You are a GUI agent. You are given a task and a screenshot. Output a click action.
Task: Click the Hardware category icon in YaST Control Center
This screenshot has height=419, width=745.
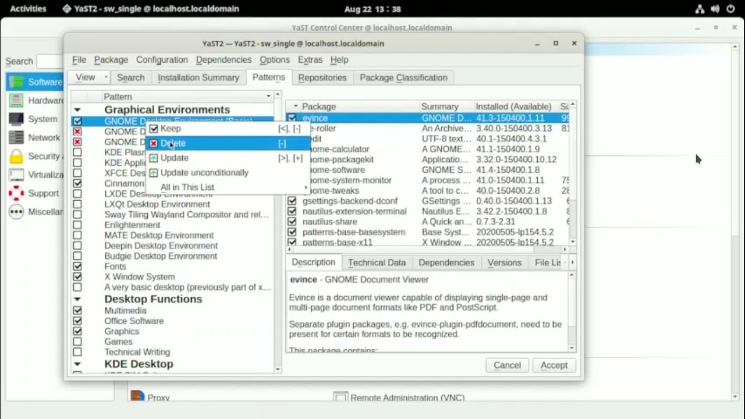16,100
